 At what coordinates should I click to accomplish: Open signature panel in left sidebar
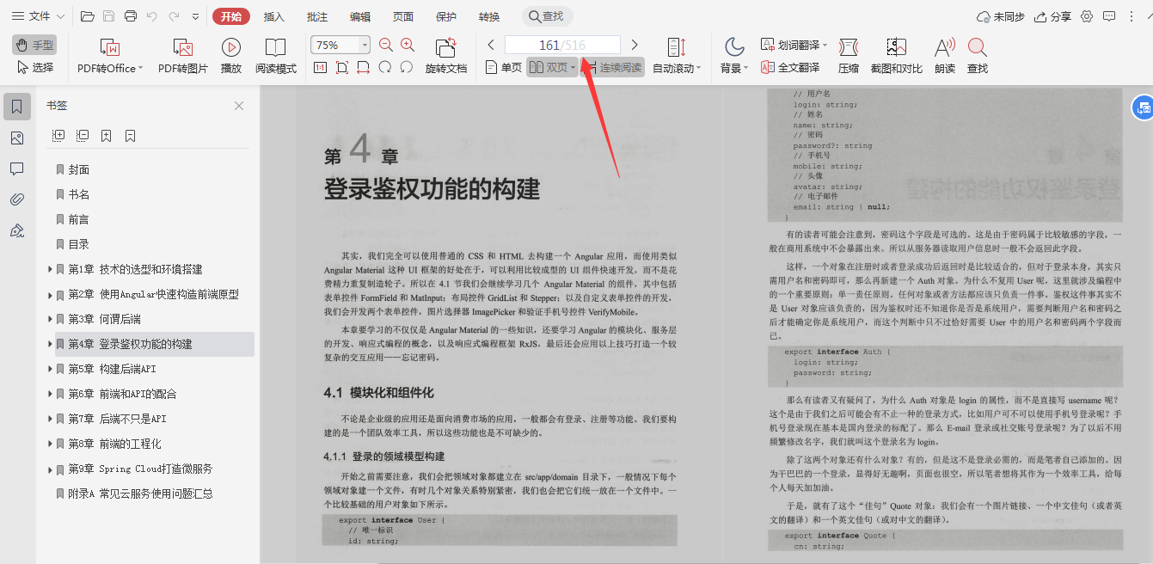(x=16, y=230)
